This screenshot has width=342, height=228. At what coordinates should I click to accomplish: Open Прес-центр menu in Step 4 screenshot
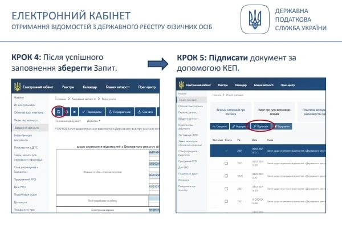click(x=147, y=87)
